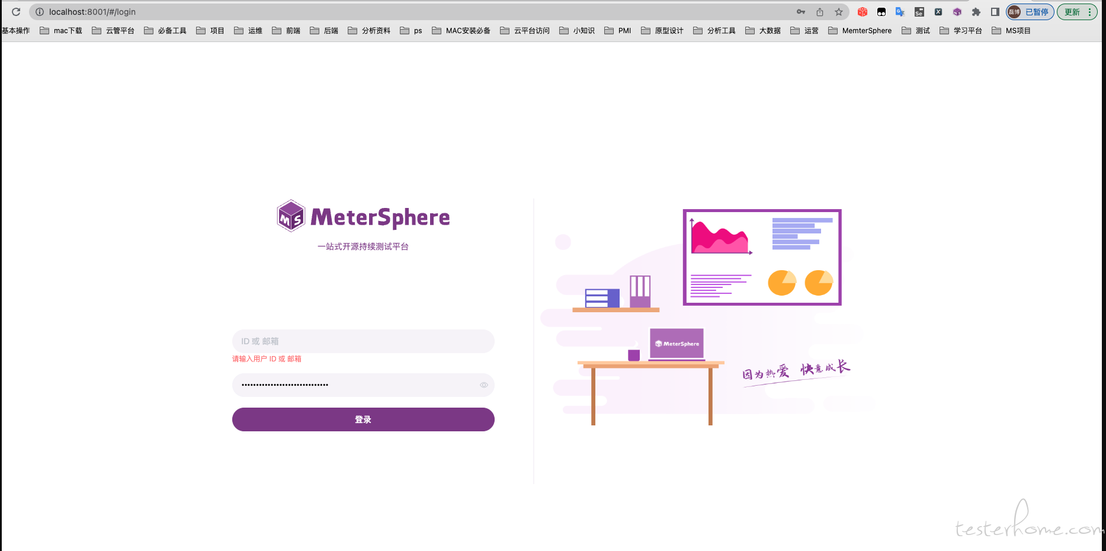Click the error text 请输入用户 ID 或 邮箱
This screenshot has height=551, width=1106.
click(267, 359)
